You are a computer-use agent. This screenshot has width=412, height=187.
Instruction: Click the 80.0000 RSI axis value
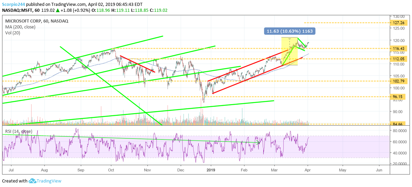point(400,130)
